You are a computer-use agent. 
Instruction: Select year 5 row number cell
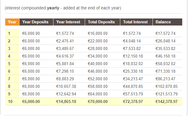pos(12,64)
